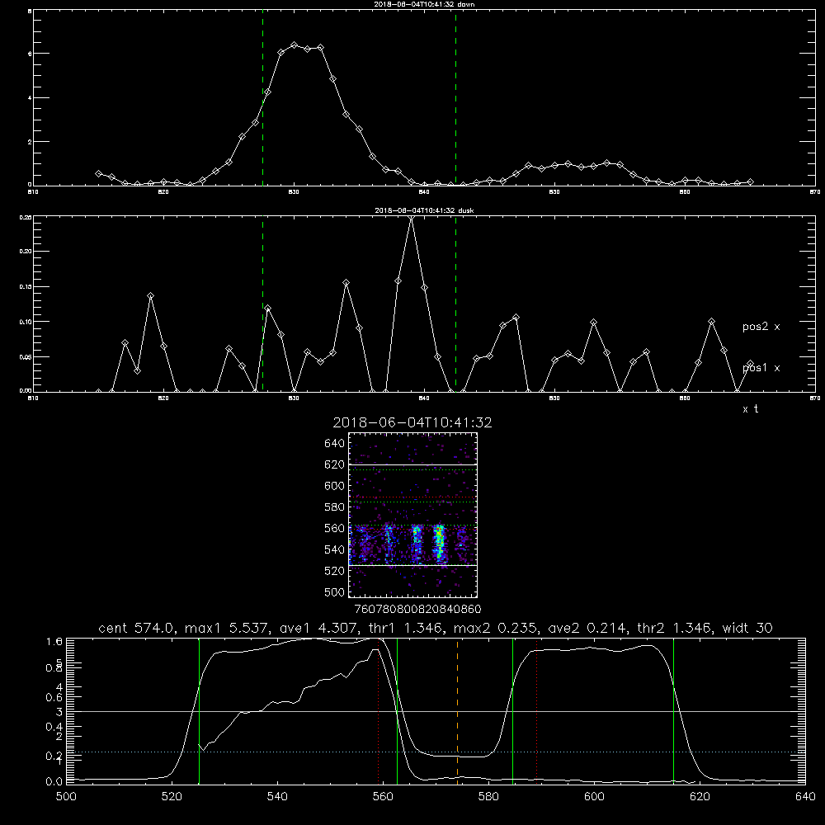
Task: Click the '0.6' label on bottom plot y-axis
Action: 54,697
